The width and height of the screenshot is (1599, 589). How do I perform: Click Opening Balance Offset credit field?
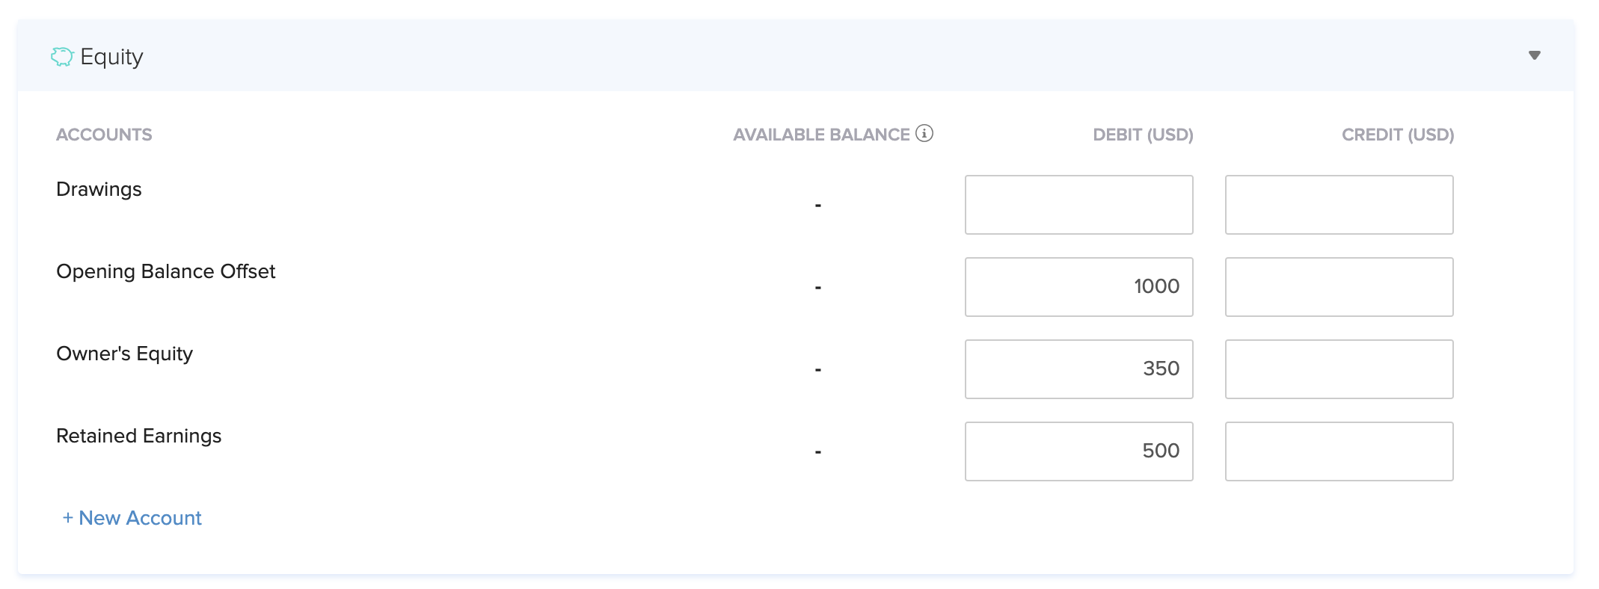coord(1339,286)
